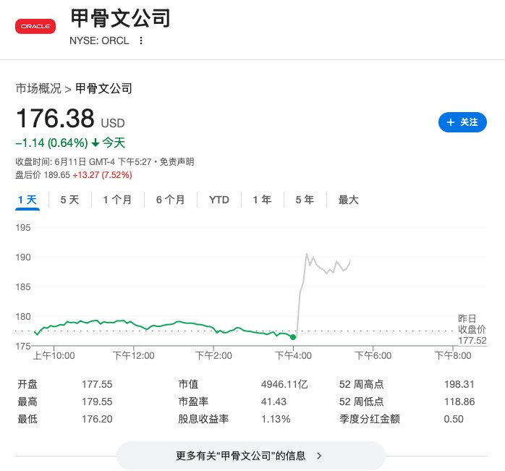Open 更多有关"甲骨文公司"的信息 button

pyautogui.click(x=251, y=456)
